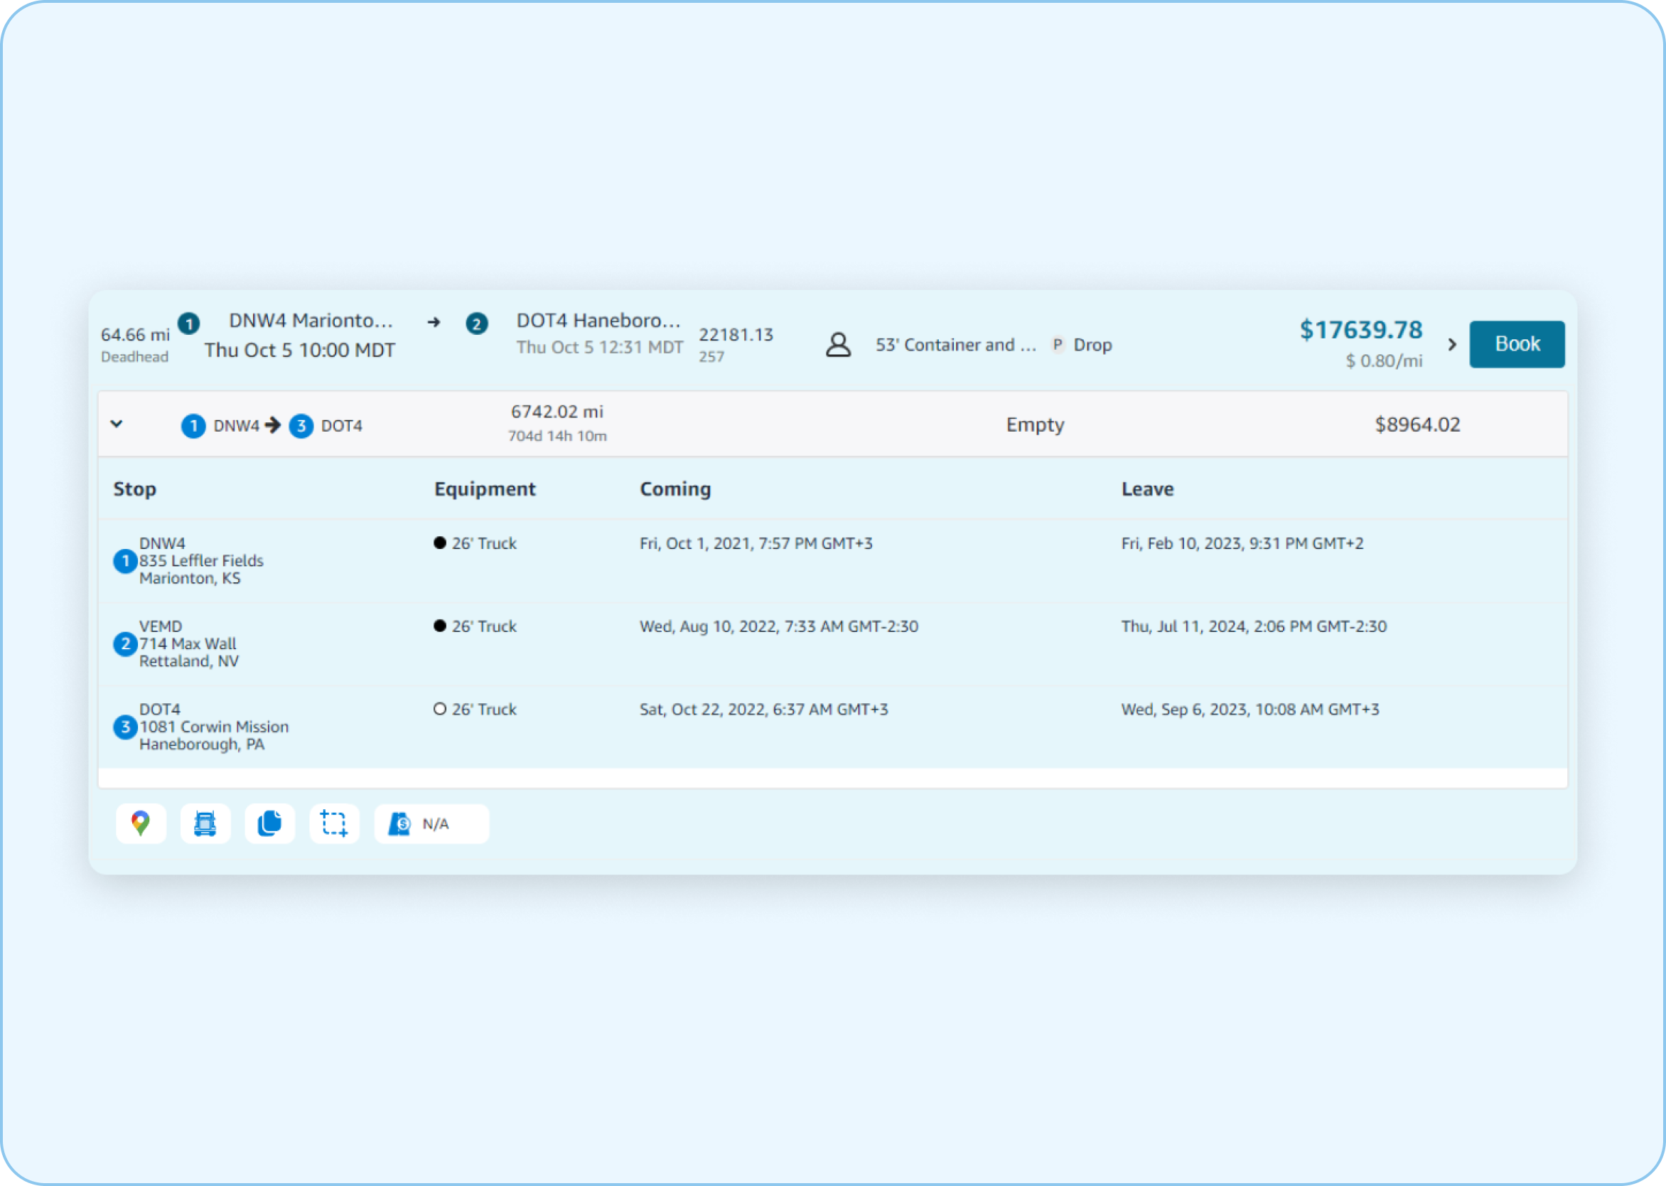Click the blue stop 3 badge in segment row
Screen dimensions: 1666x1186
301,426
